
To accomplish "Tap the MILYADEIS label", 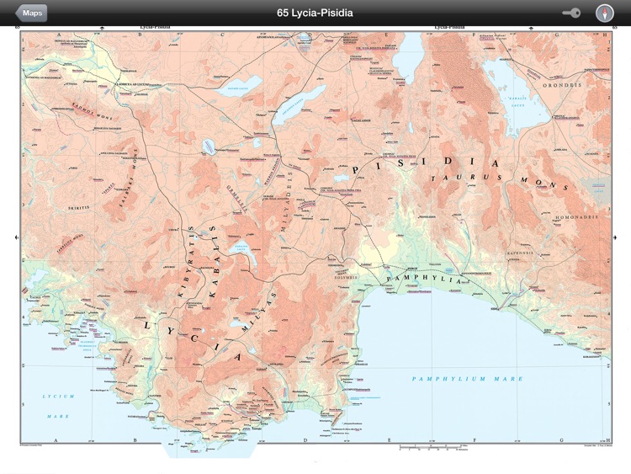I will [x=286, y=201].
